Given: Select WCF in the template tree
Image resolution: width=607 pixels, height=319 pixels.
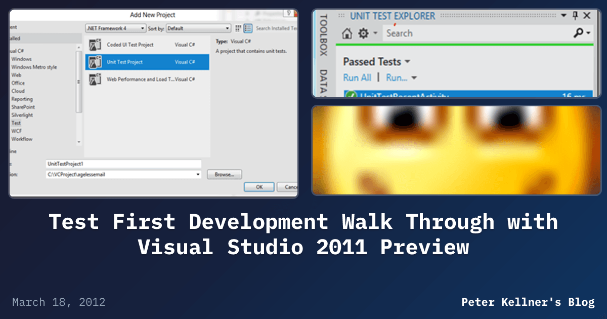Looking at the screenshot, I should (16, 131).
